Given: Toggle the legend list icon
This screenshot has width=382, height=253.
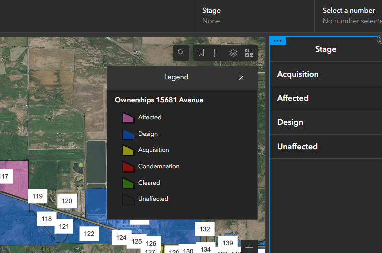Looking at the screenshot, I should 217,53.
